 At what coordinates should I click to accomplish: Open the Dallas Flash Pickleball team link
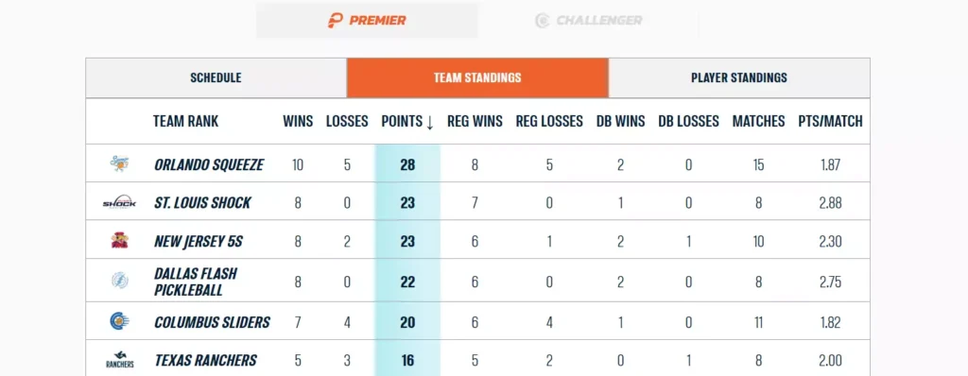(196, 282)
